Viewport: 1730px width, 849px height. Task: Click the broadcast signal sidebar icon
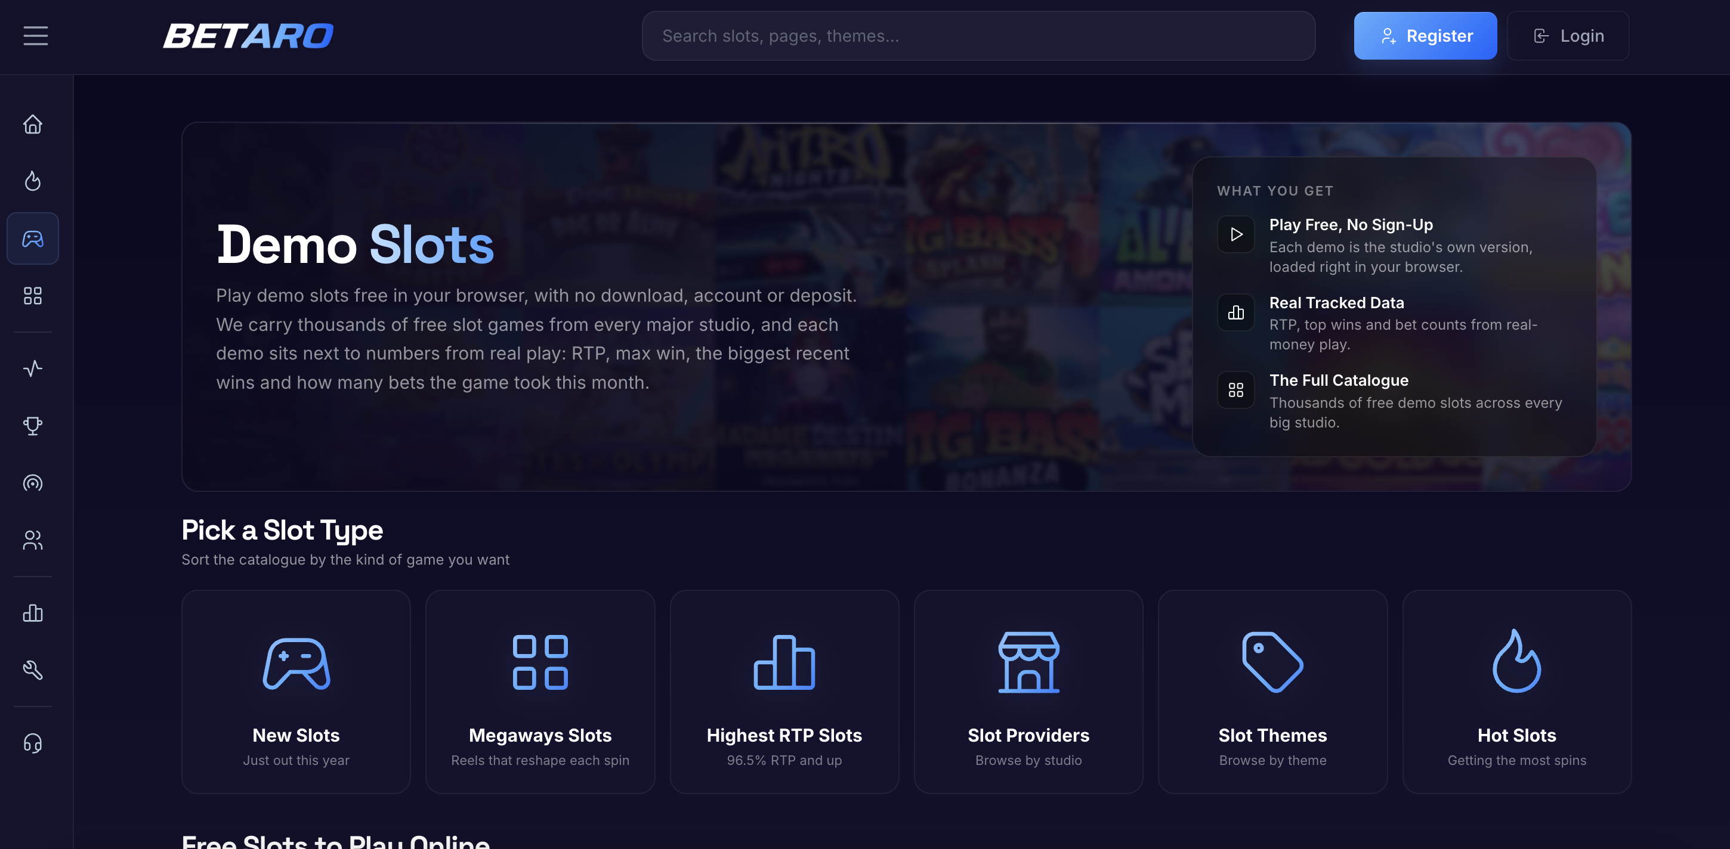pos(33,482)
